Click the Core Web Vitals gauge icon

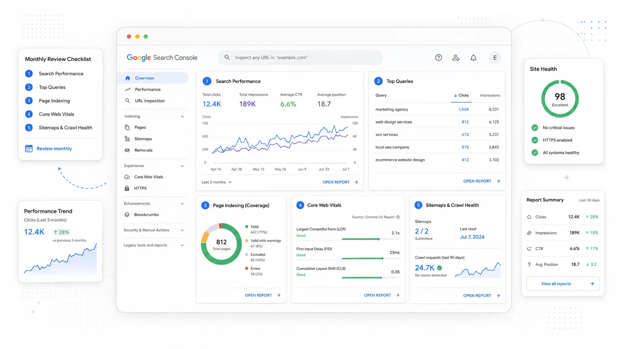127,177
